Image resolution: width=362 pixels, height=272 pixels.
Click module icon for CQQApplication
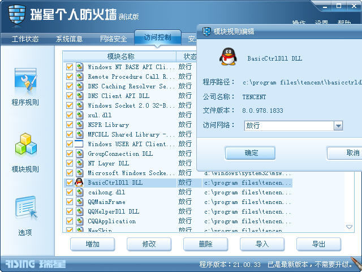[79, 221]
